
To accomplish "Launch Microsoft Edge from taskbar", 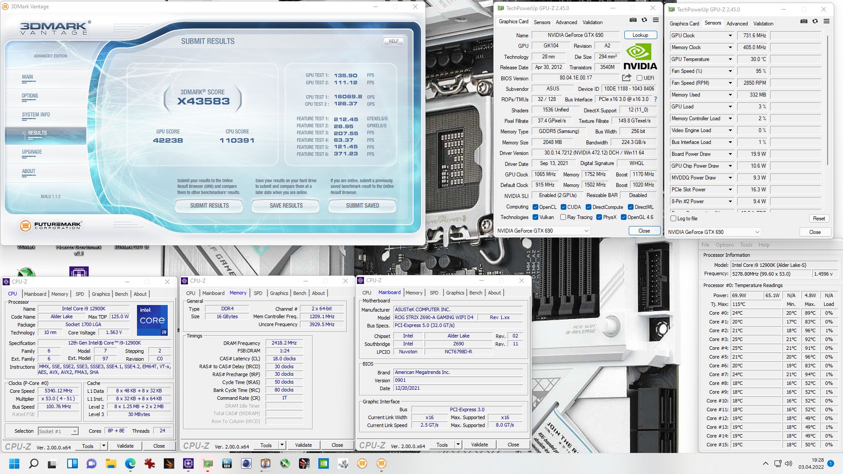I will 130,463.
